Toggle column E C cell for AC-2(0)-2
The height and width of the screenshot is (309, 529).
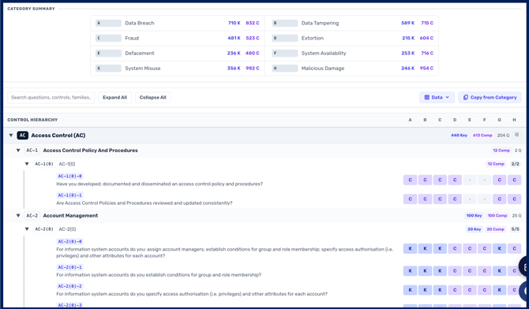tap(470, 290)
